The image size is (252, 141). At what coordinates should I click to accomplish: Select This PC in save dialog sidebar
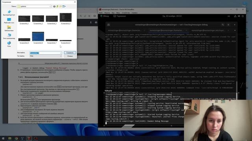(x=9, y=36)
